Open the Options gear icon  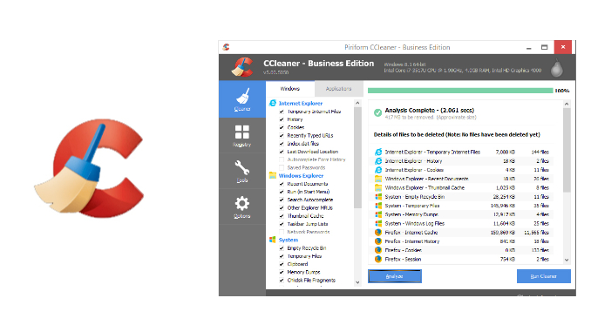(x=242, y=204)
